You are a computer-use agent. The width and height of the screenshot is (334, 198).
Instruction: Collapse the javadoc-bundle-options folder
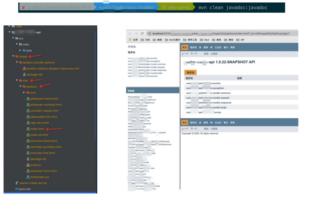pyautogui.click(x=17, y=62)
